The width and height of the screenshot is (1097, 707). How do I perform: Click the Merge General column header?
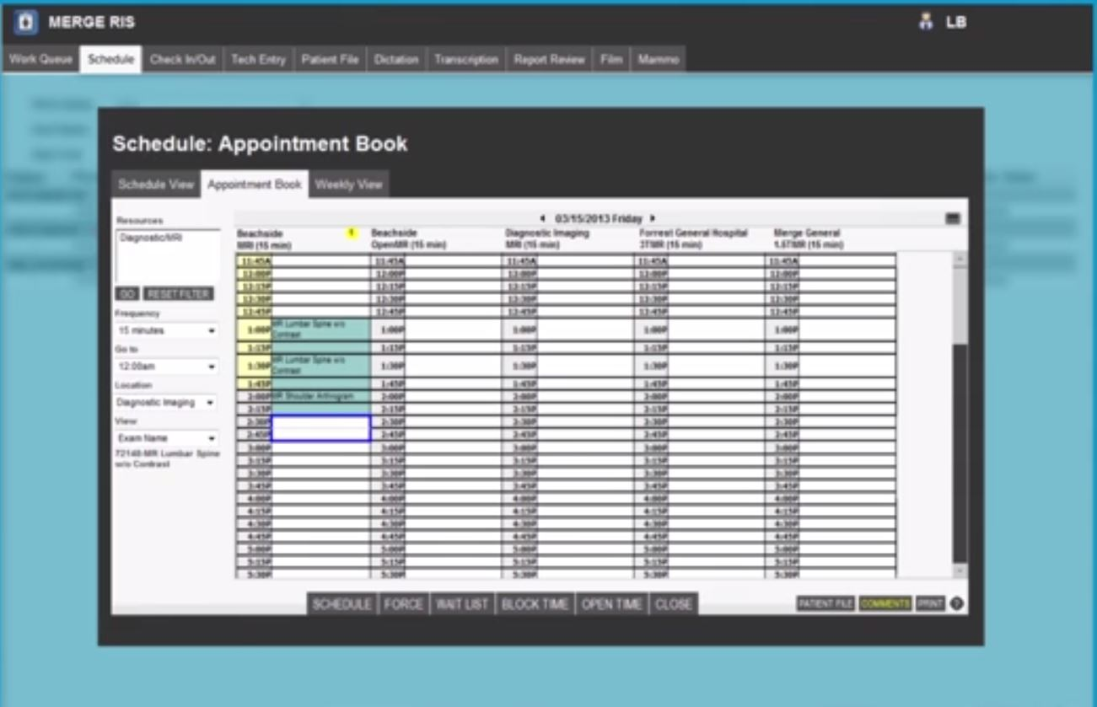808,238
